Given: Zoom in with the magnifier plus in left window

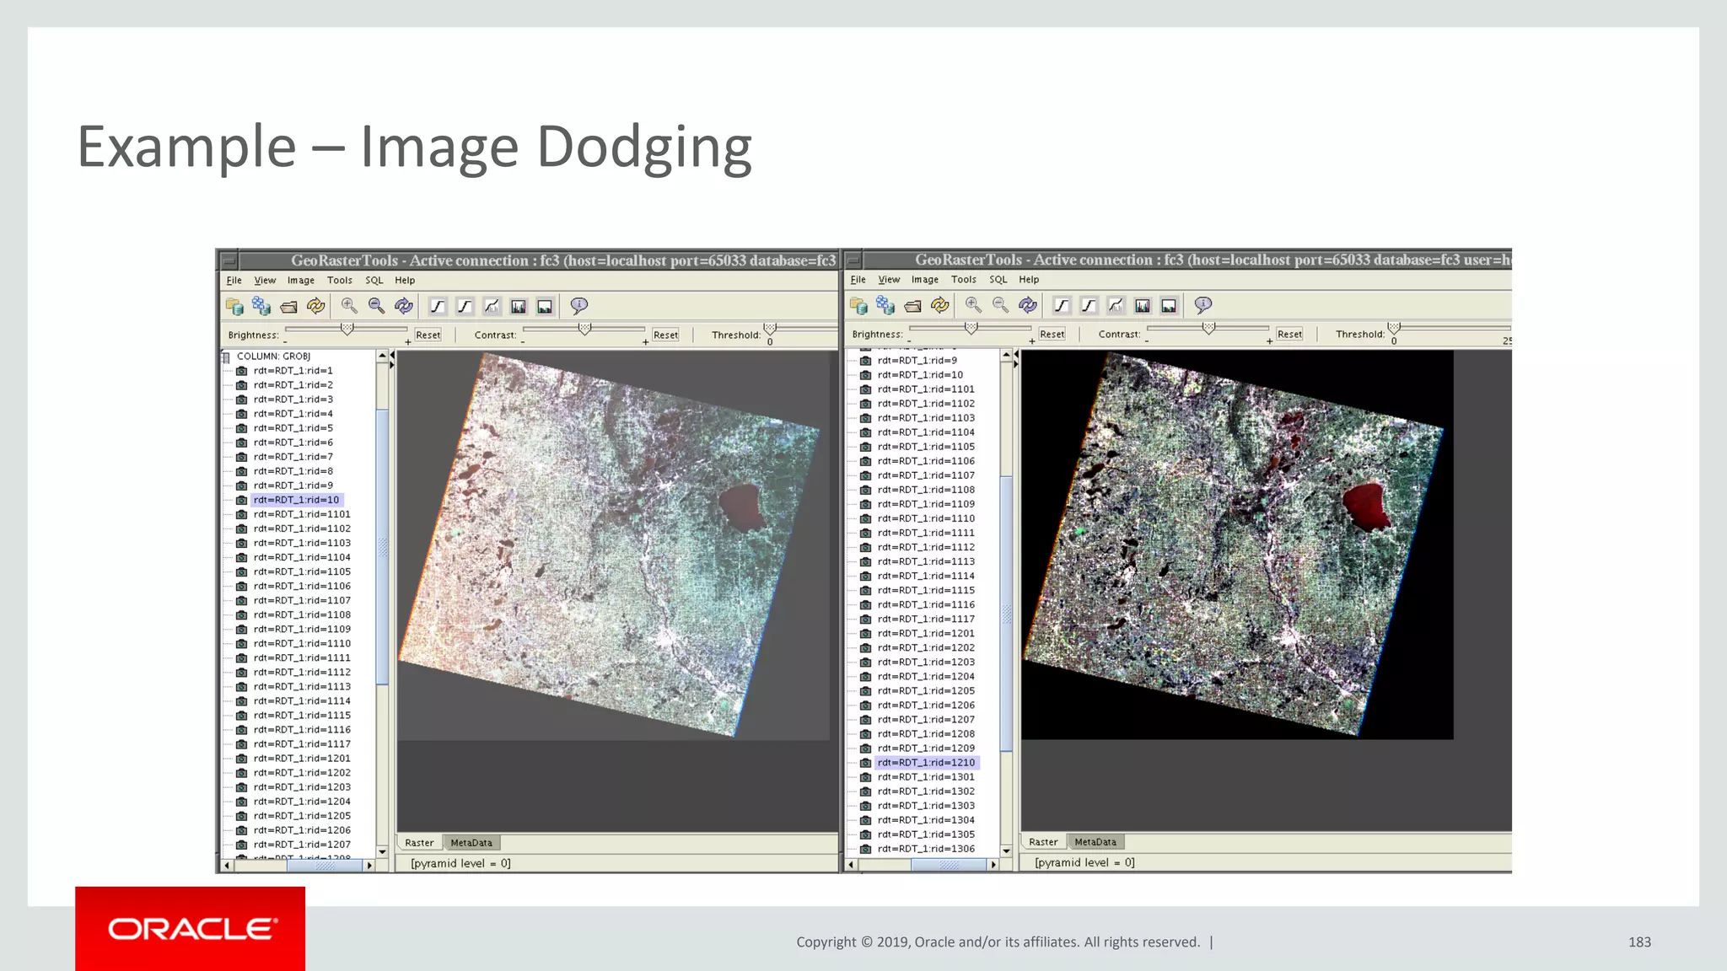Looking at the screenshot, I should (349, 306).
